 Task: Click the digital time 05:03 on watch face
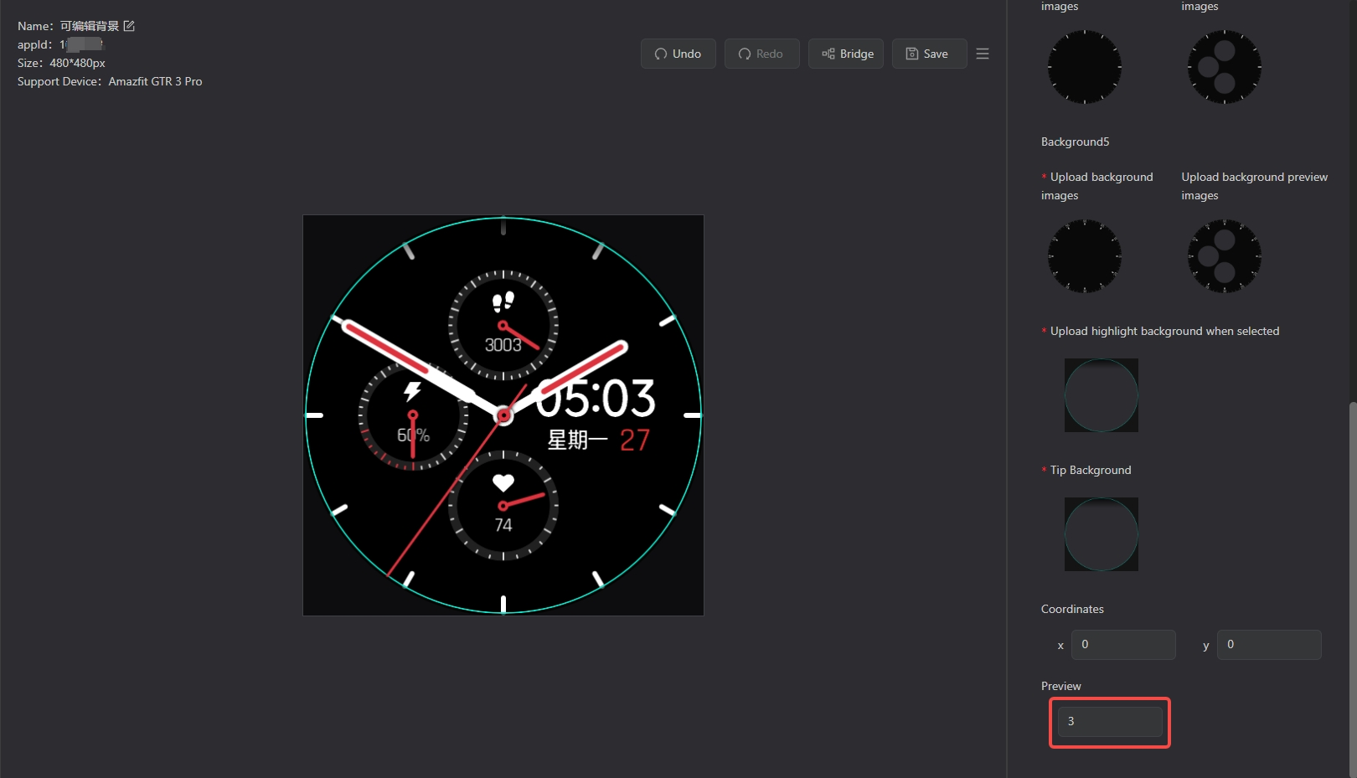pyautogui.click(x=596, y=398)
